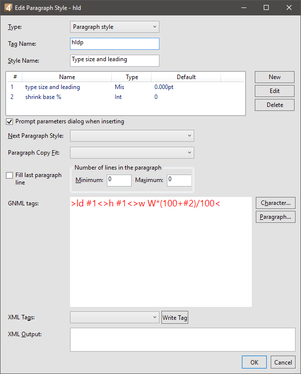Select the 'type size and leading' parameter row
Image resolution: width=301 pixels, height=374 pixels.
tap(126, 87)
